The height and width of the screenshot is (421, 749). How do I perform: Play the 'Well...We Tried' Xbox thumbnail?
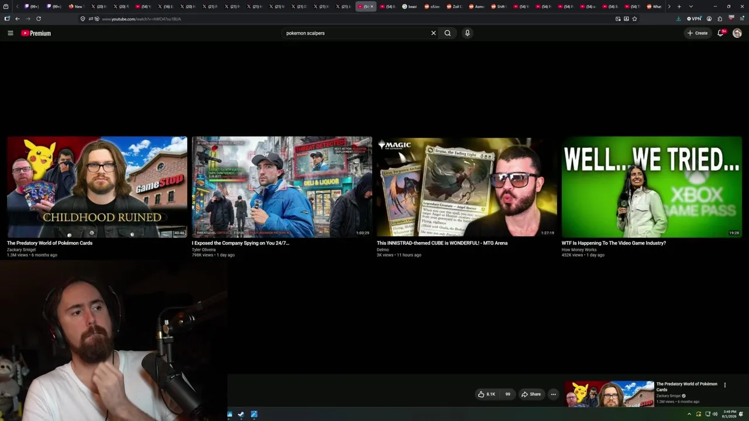(652, 187)
